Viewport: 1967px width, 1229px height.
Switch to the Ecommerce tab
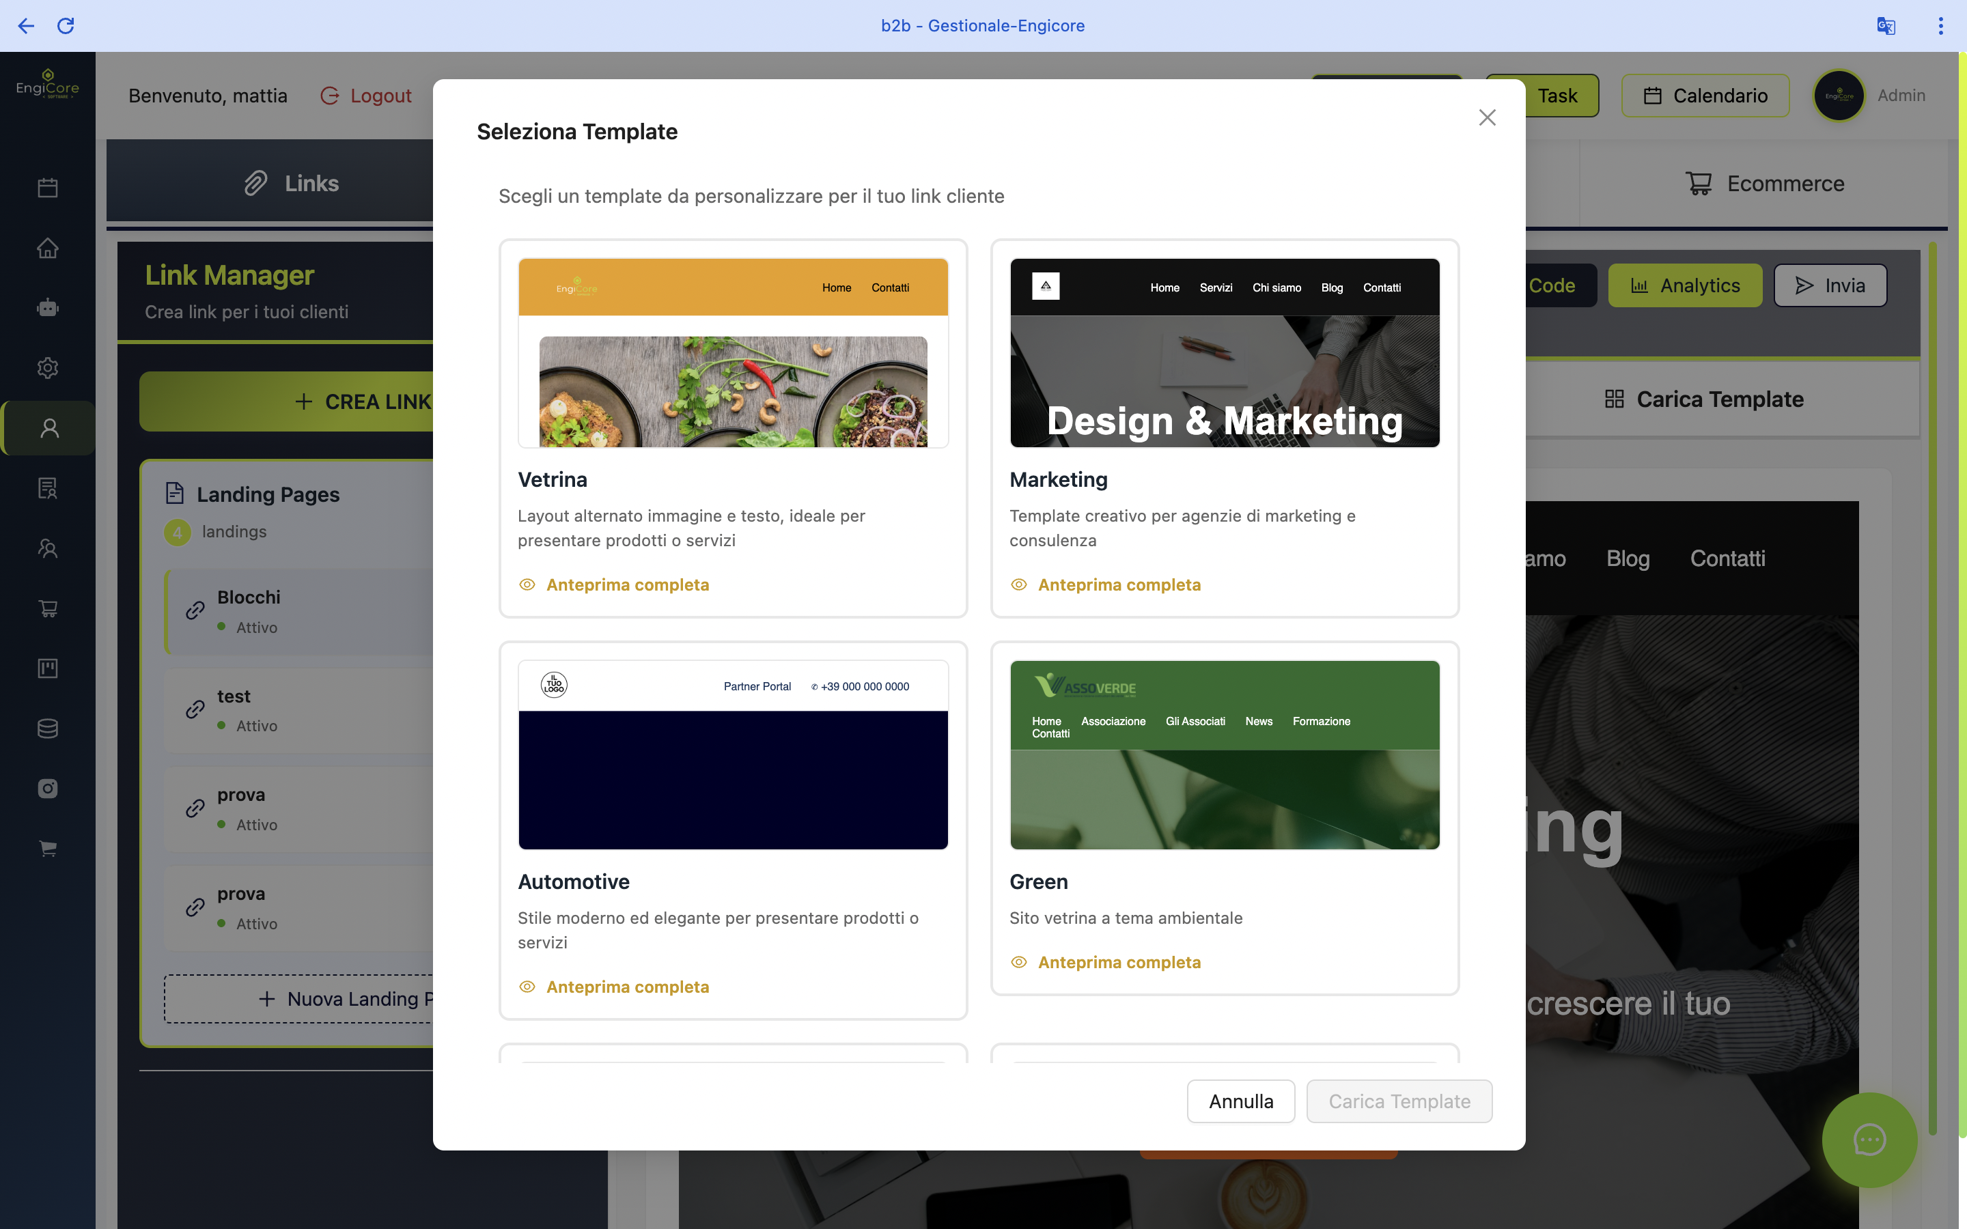(x=1763, y=184)
